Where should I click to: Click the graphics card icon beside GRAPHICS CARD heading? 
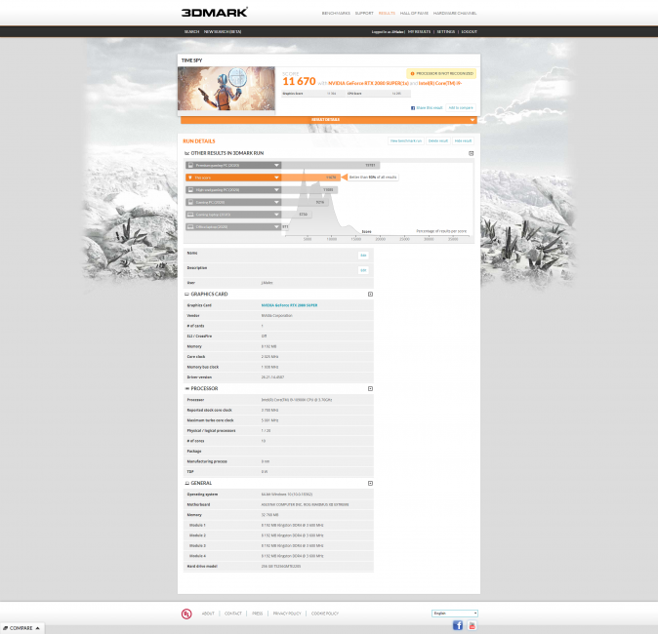click(x=186, y=294)
